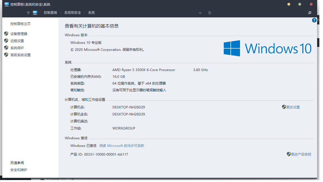Click the system icon in the title bar
Screen dimensions: 323x182
pyautogui.click(x=7, y=4)
